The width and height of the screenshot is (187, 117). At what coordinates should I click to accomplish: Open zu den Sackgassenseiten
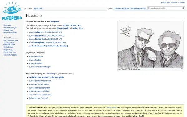pos(39,88)
